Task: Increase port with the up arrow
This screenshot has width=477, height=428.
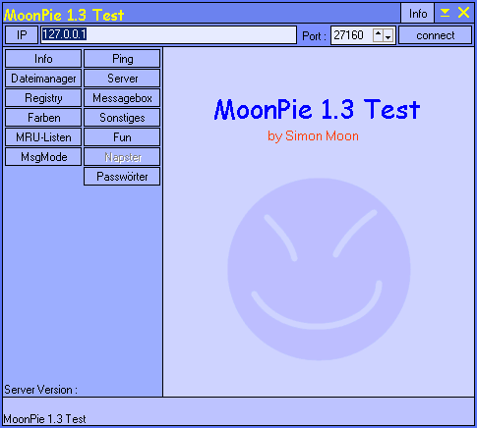Action: [378, 33]
